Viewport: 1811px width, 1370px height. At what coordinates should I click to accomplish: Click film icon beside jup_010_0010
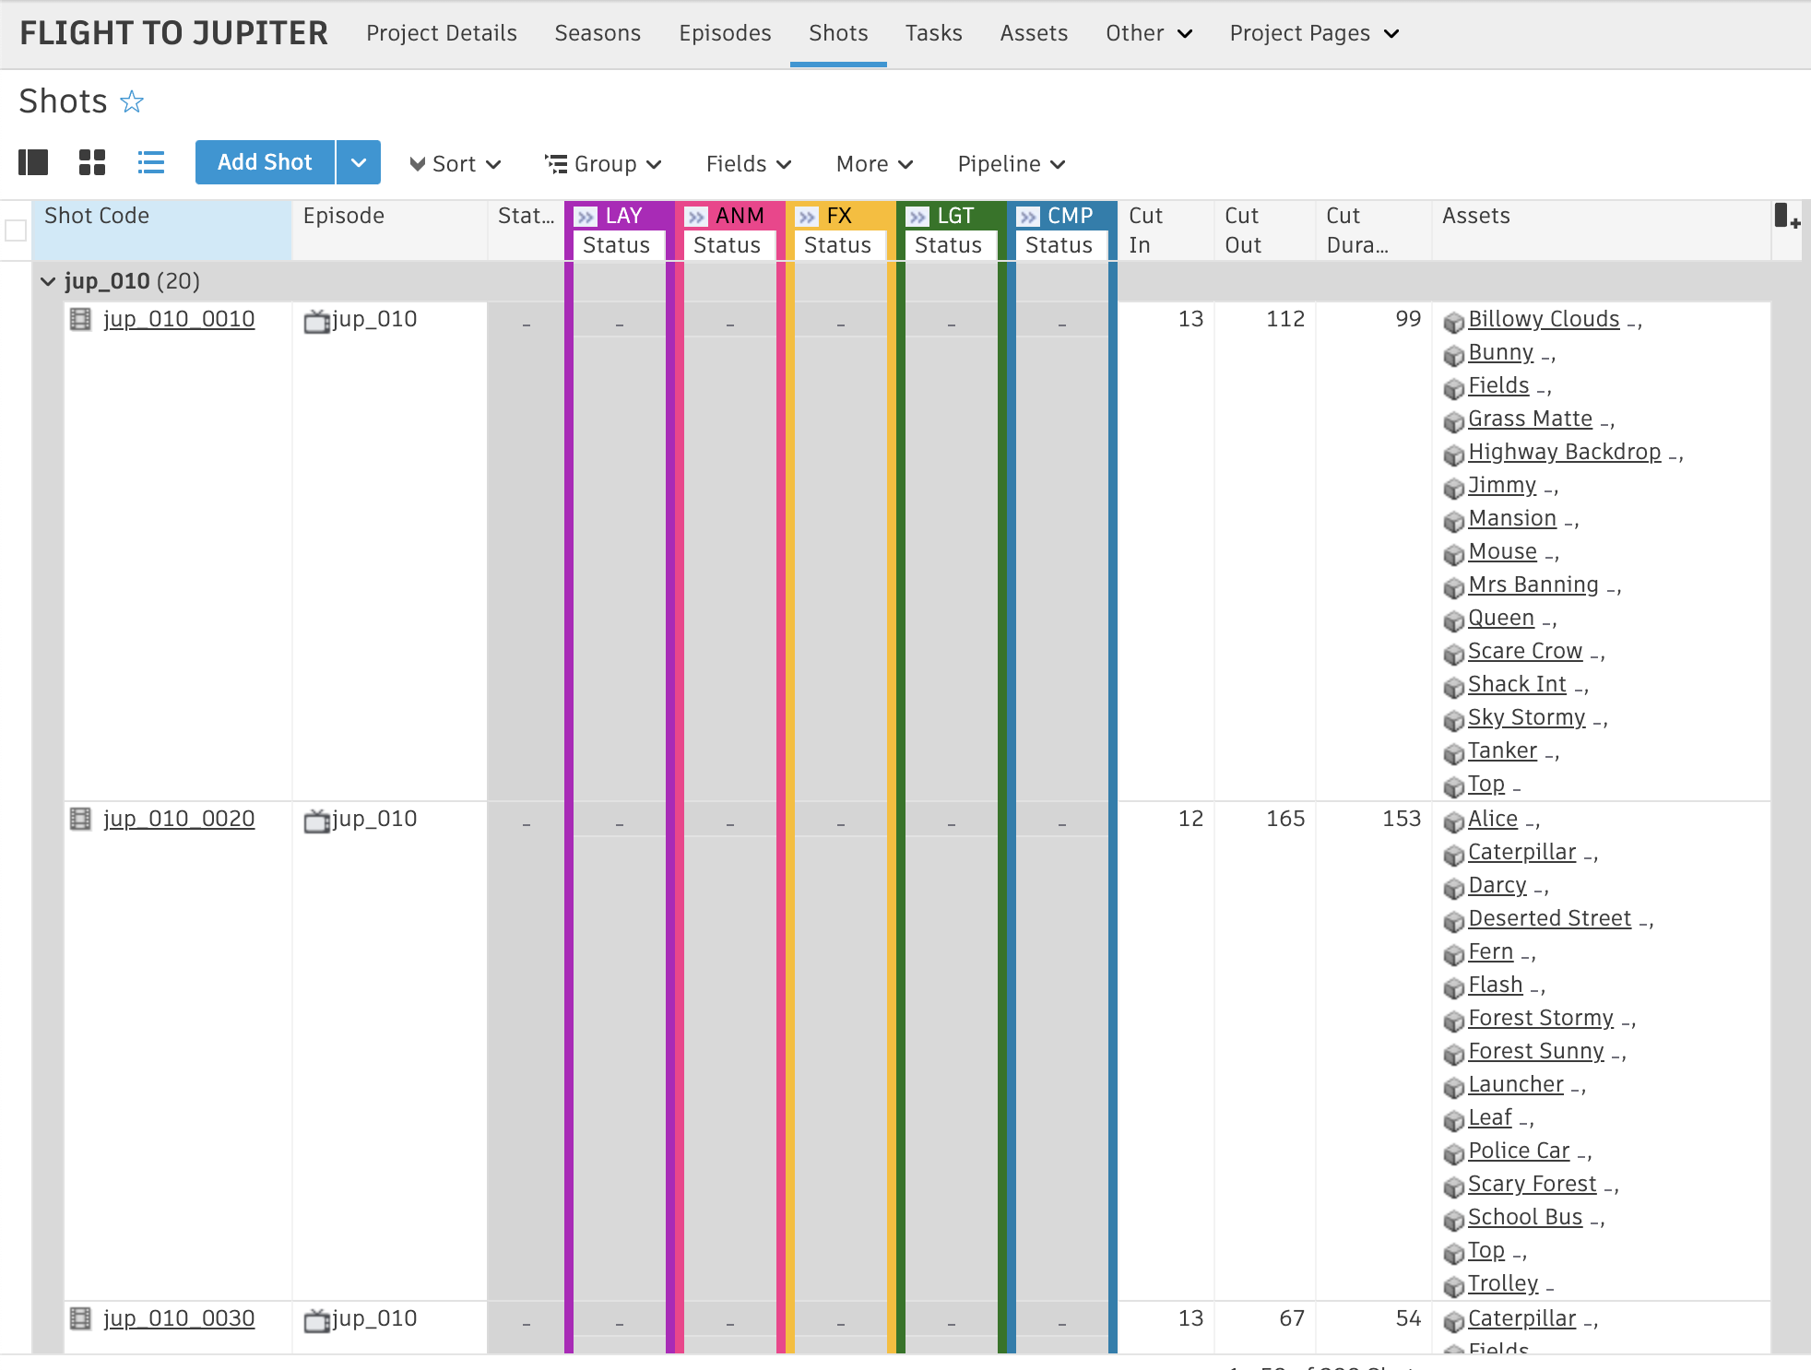[81, 320]
